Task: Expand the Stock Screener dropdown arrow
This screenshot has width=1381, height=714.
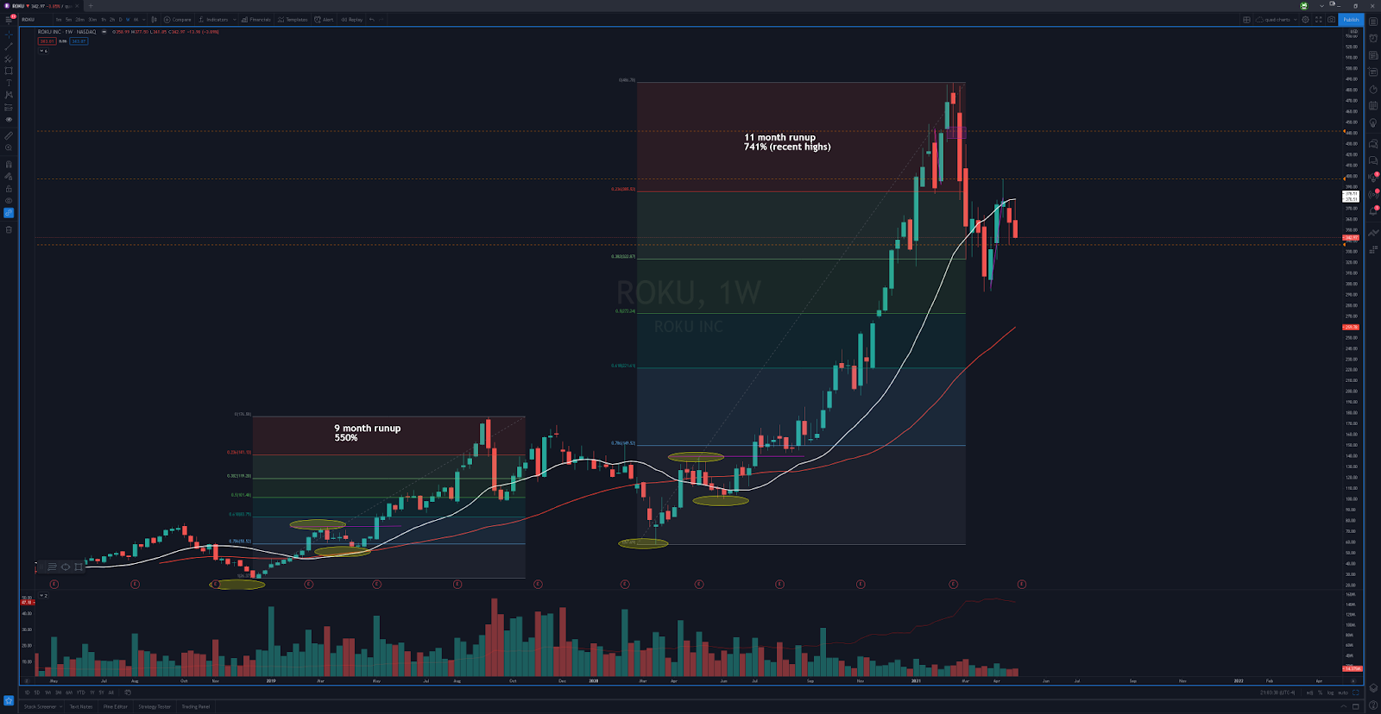Action: [60, 707]
